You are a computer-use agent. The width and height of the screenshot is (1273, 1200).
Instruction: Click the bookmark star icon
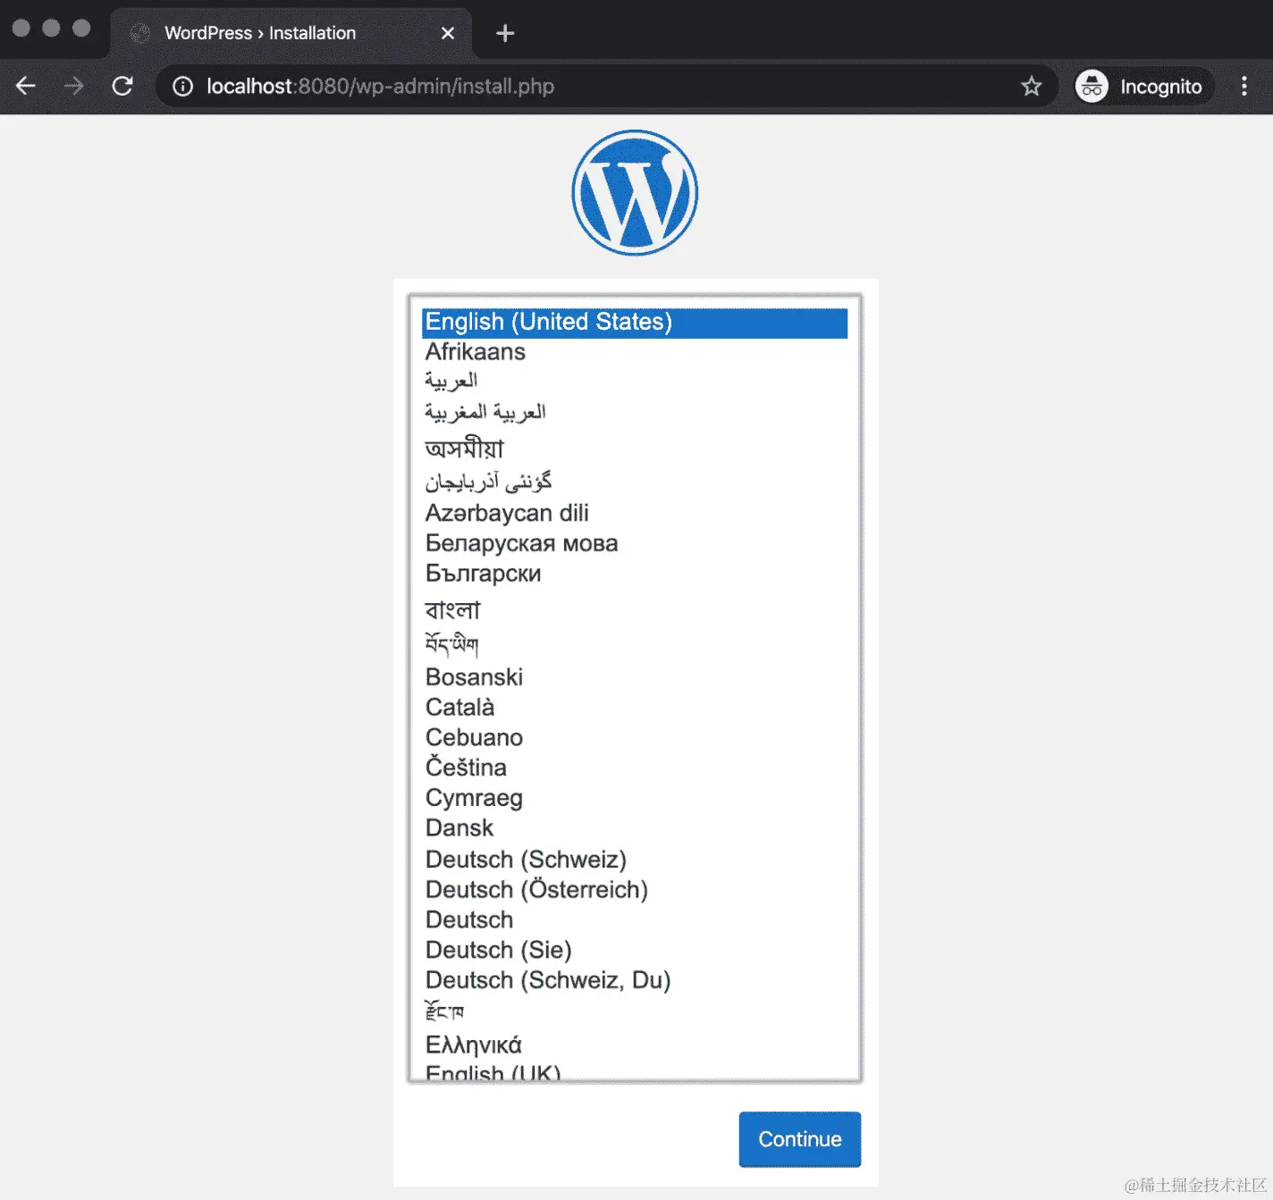1032,86
